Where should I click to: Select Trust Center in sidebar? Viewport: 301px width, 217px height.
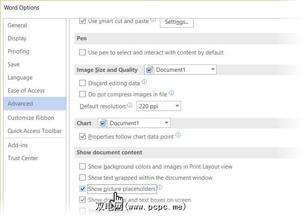(23, 158)
